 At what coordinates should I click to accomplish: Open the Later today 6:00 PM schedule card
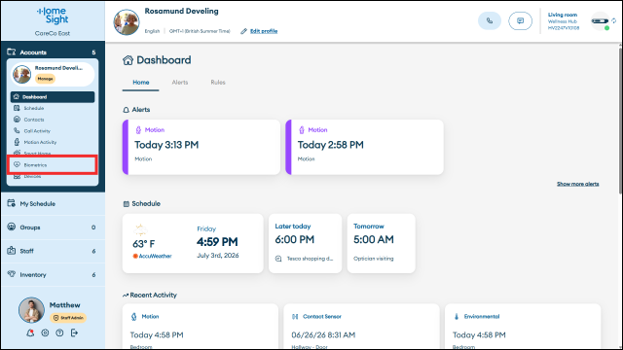[305, 243]
